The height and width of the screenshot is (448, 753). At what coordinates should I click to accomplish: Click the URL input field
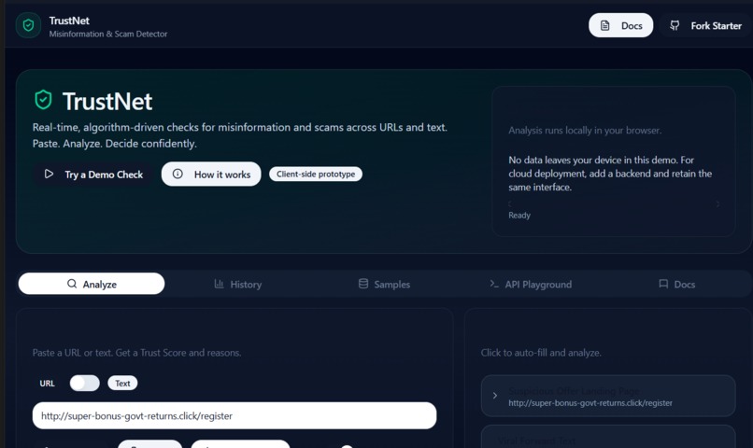tap(234, 415)
